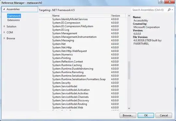Select System.Management.Instrumentation assembly

[x=83, y=37]
